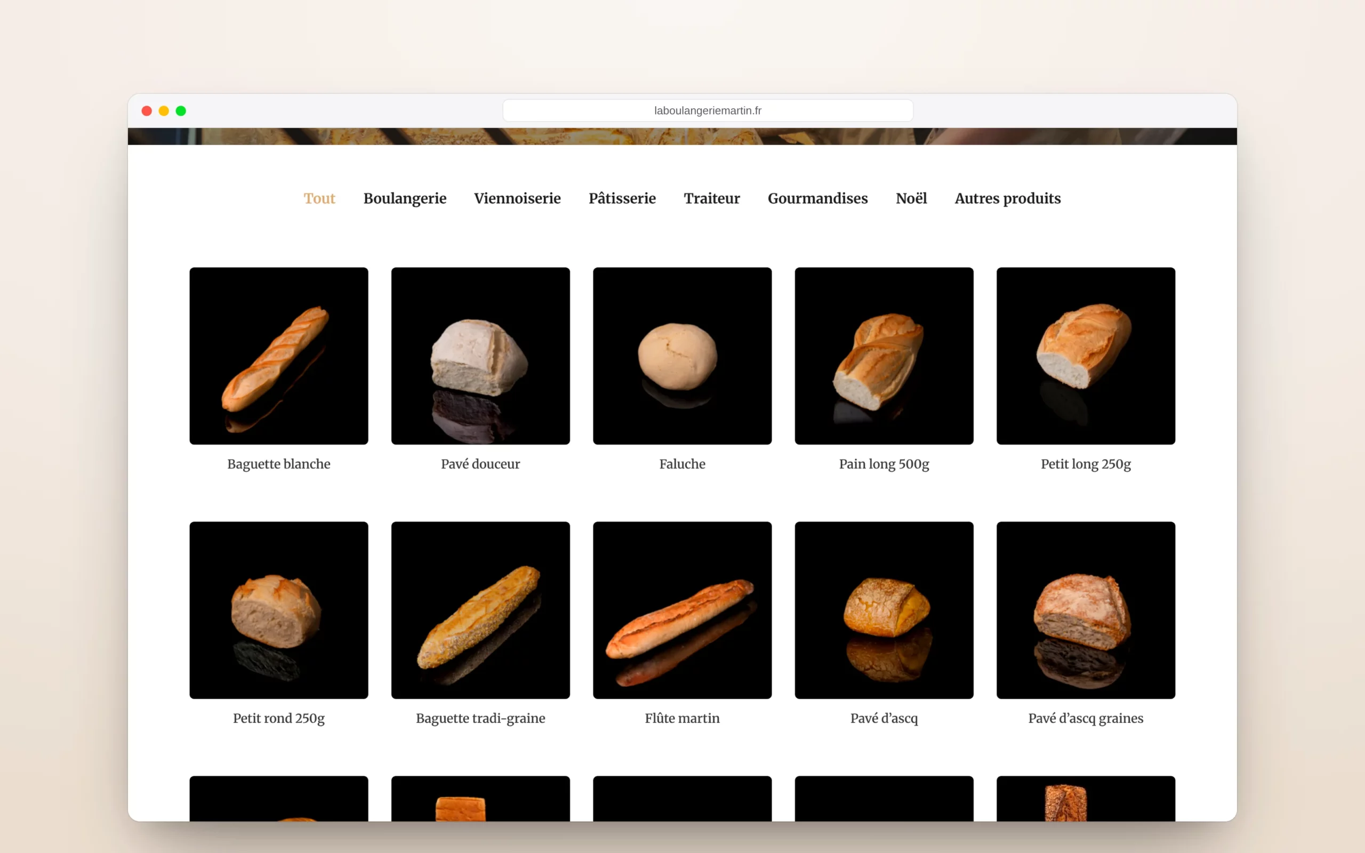Screen dimensions: 1365x853
Task: Open the Baguette blanche product photo
Action: [279, 356]
